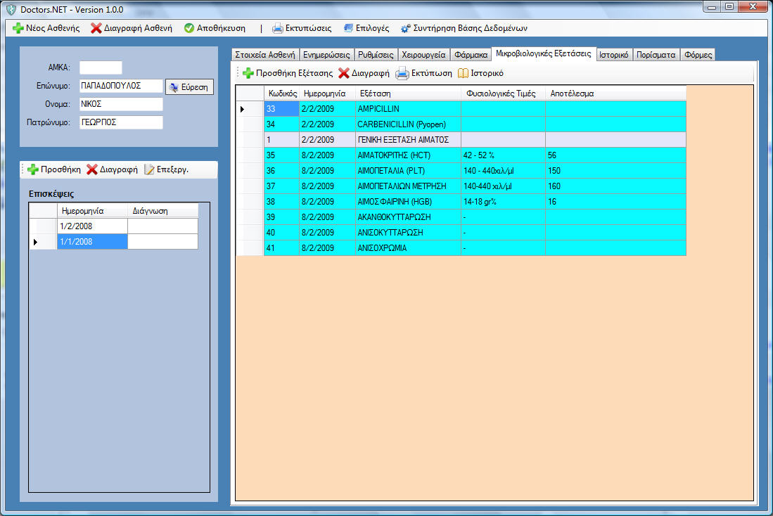Click the red X Διαγραφή exam icon

pyautogui.click(x=344, y=73)
